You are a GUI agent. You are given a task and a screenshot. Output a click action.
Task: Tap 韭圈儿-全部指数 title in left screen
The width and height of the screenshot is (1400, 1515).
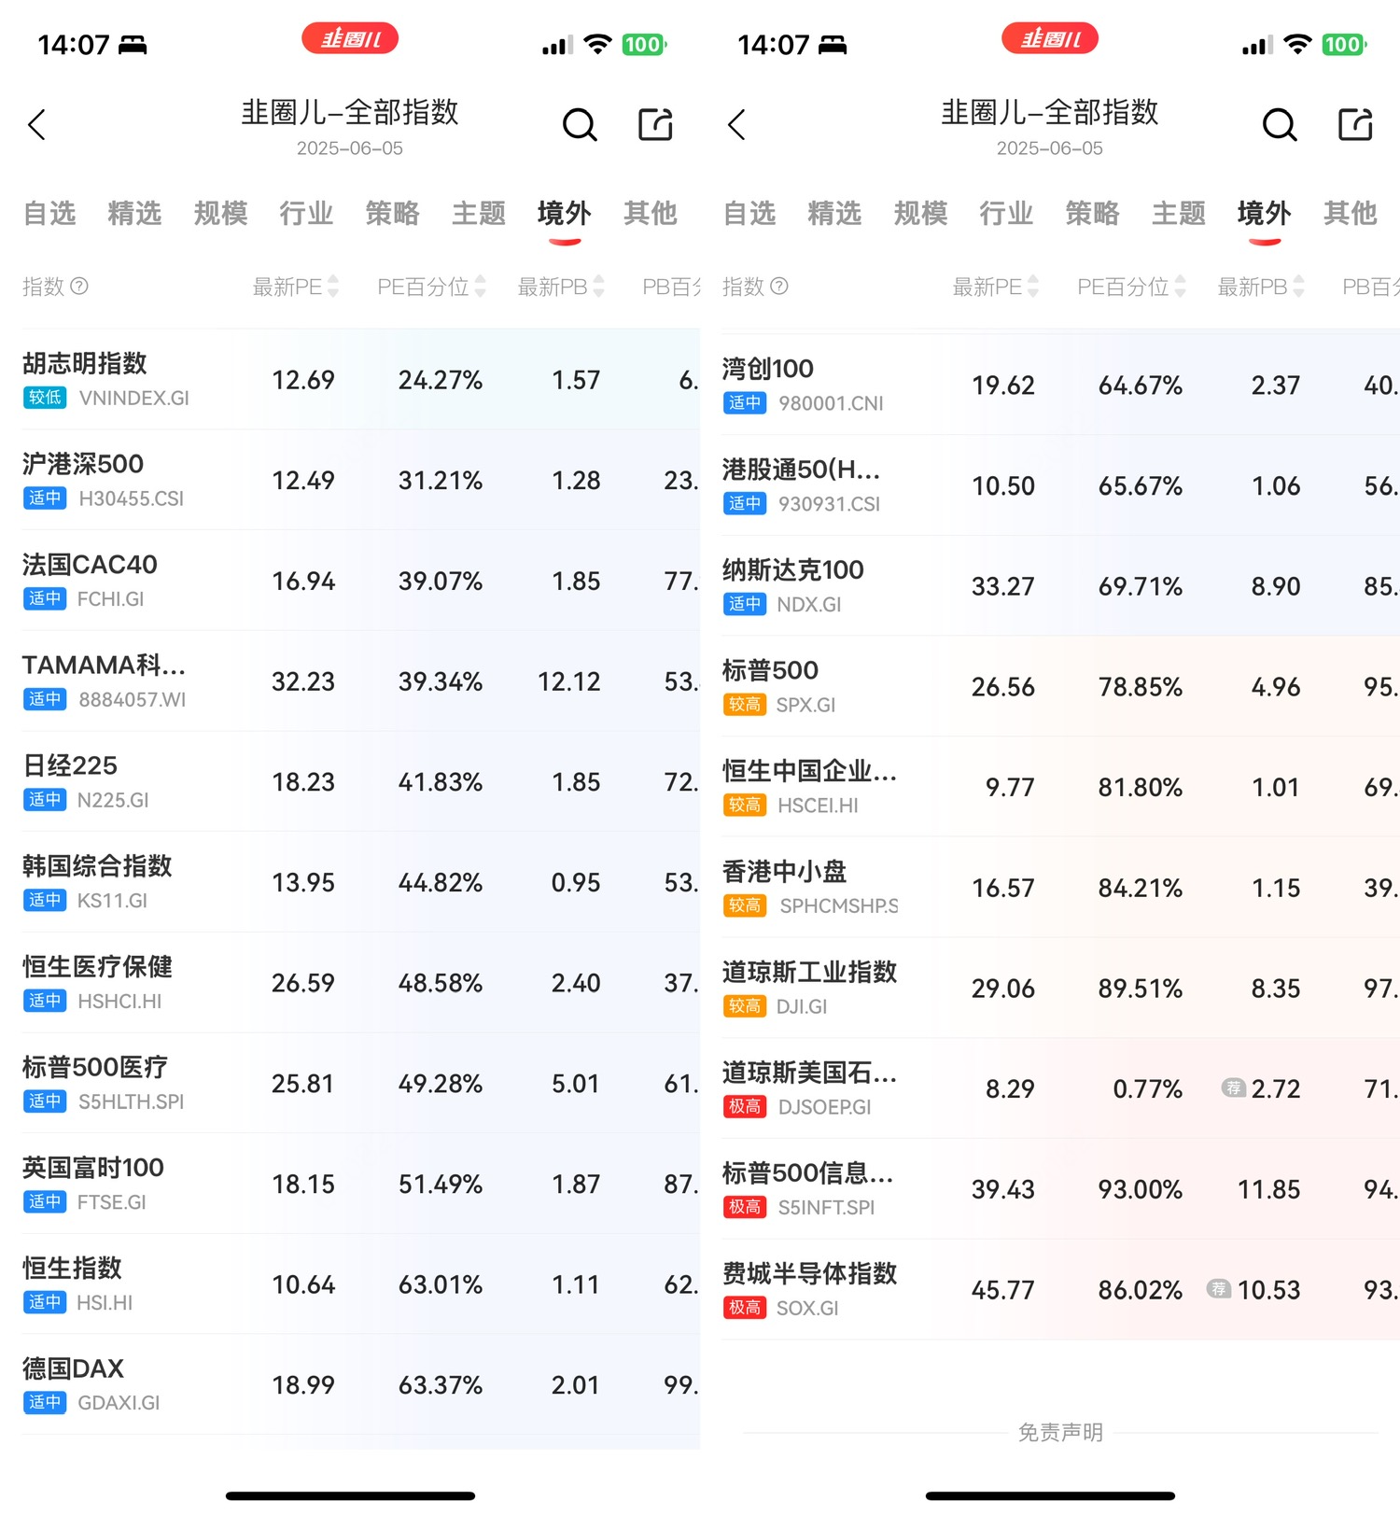click(x=350, y=112)
